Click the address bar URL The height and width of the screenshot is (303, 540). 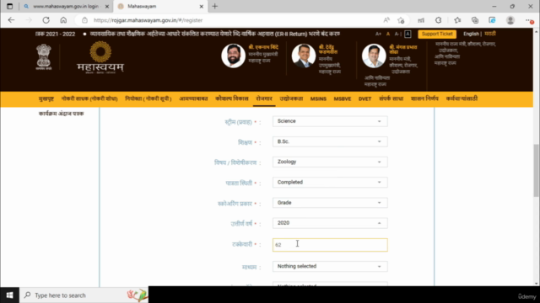[x=148, y=20]
